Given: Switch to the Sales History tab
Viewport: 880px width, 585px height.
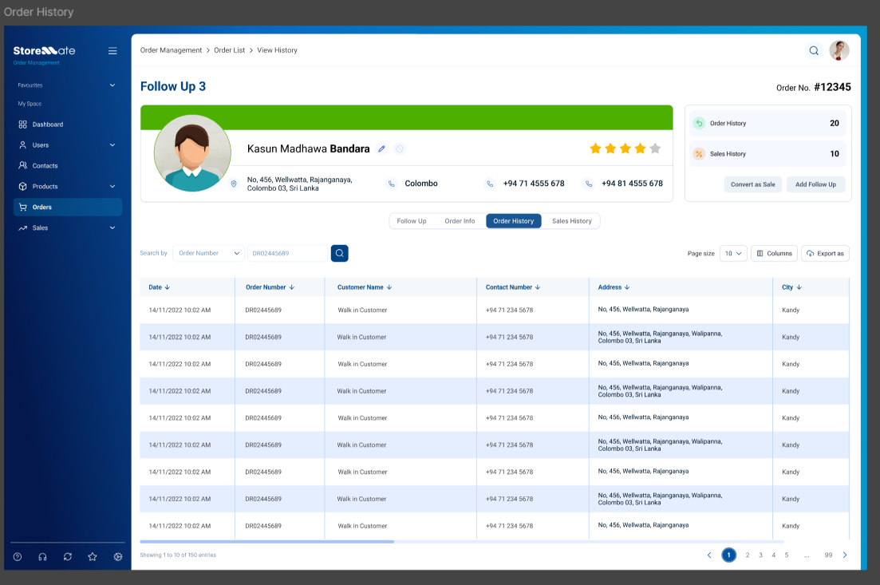Looking at the screenshot, I should pyautogui.click(x=572, y=221).
